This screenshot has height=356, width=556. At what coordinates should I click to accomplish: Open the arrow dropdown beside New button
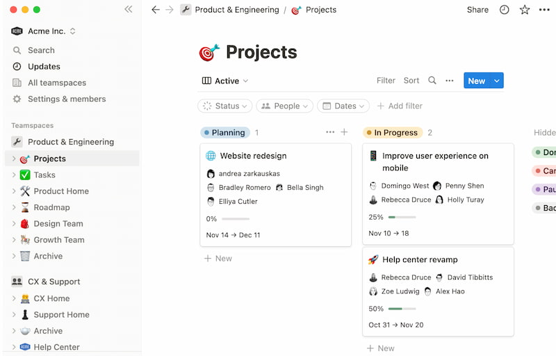tap(497, 81)
